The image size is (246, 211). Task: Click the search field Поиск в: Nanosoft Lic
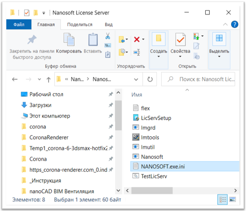point(198,79)
